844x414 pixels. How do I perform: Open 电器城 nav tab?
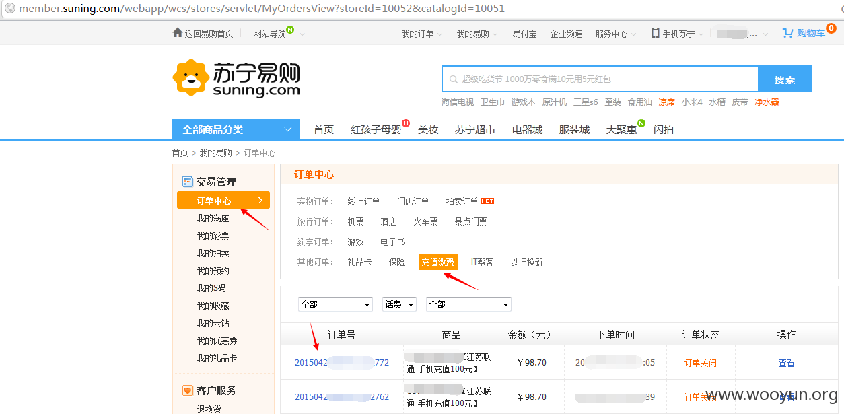pyautogui.click(x=527, y=130)
